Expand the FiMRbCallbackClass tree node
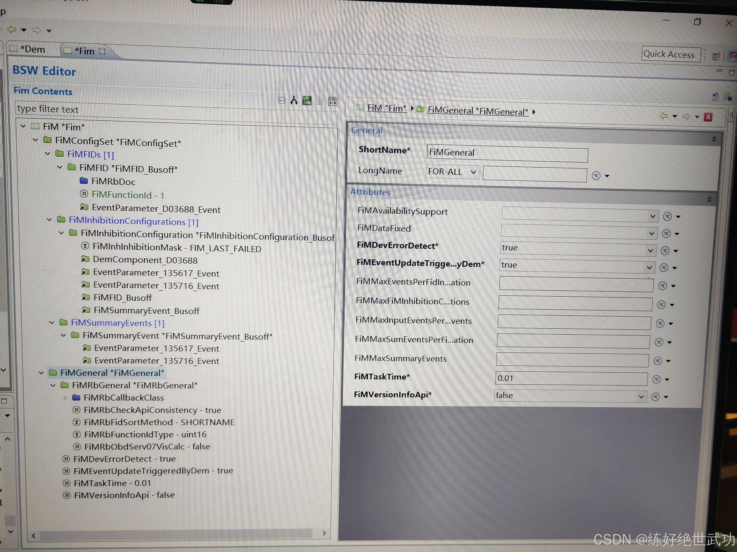This screenshot has height=552, width=737. coord(65,398)
